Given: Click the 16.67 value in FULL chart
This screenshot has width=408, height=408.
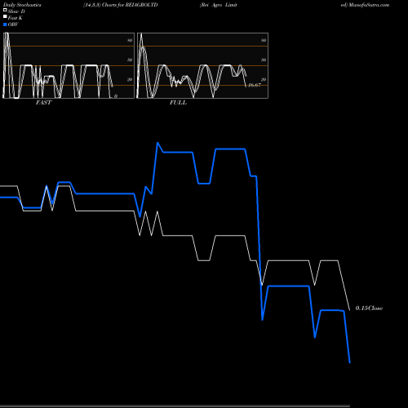Looking at the screenshot, I should click(255, 85).
